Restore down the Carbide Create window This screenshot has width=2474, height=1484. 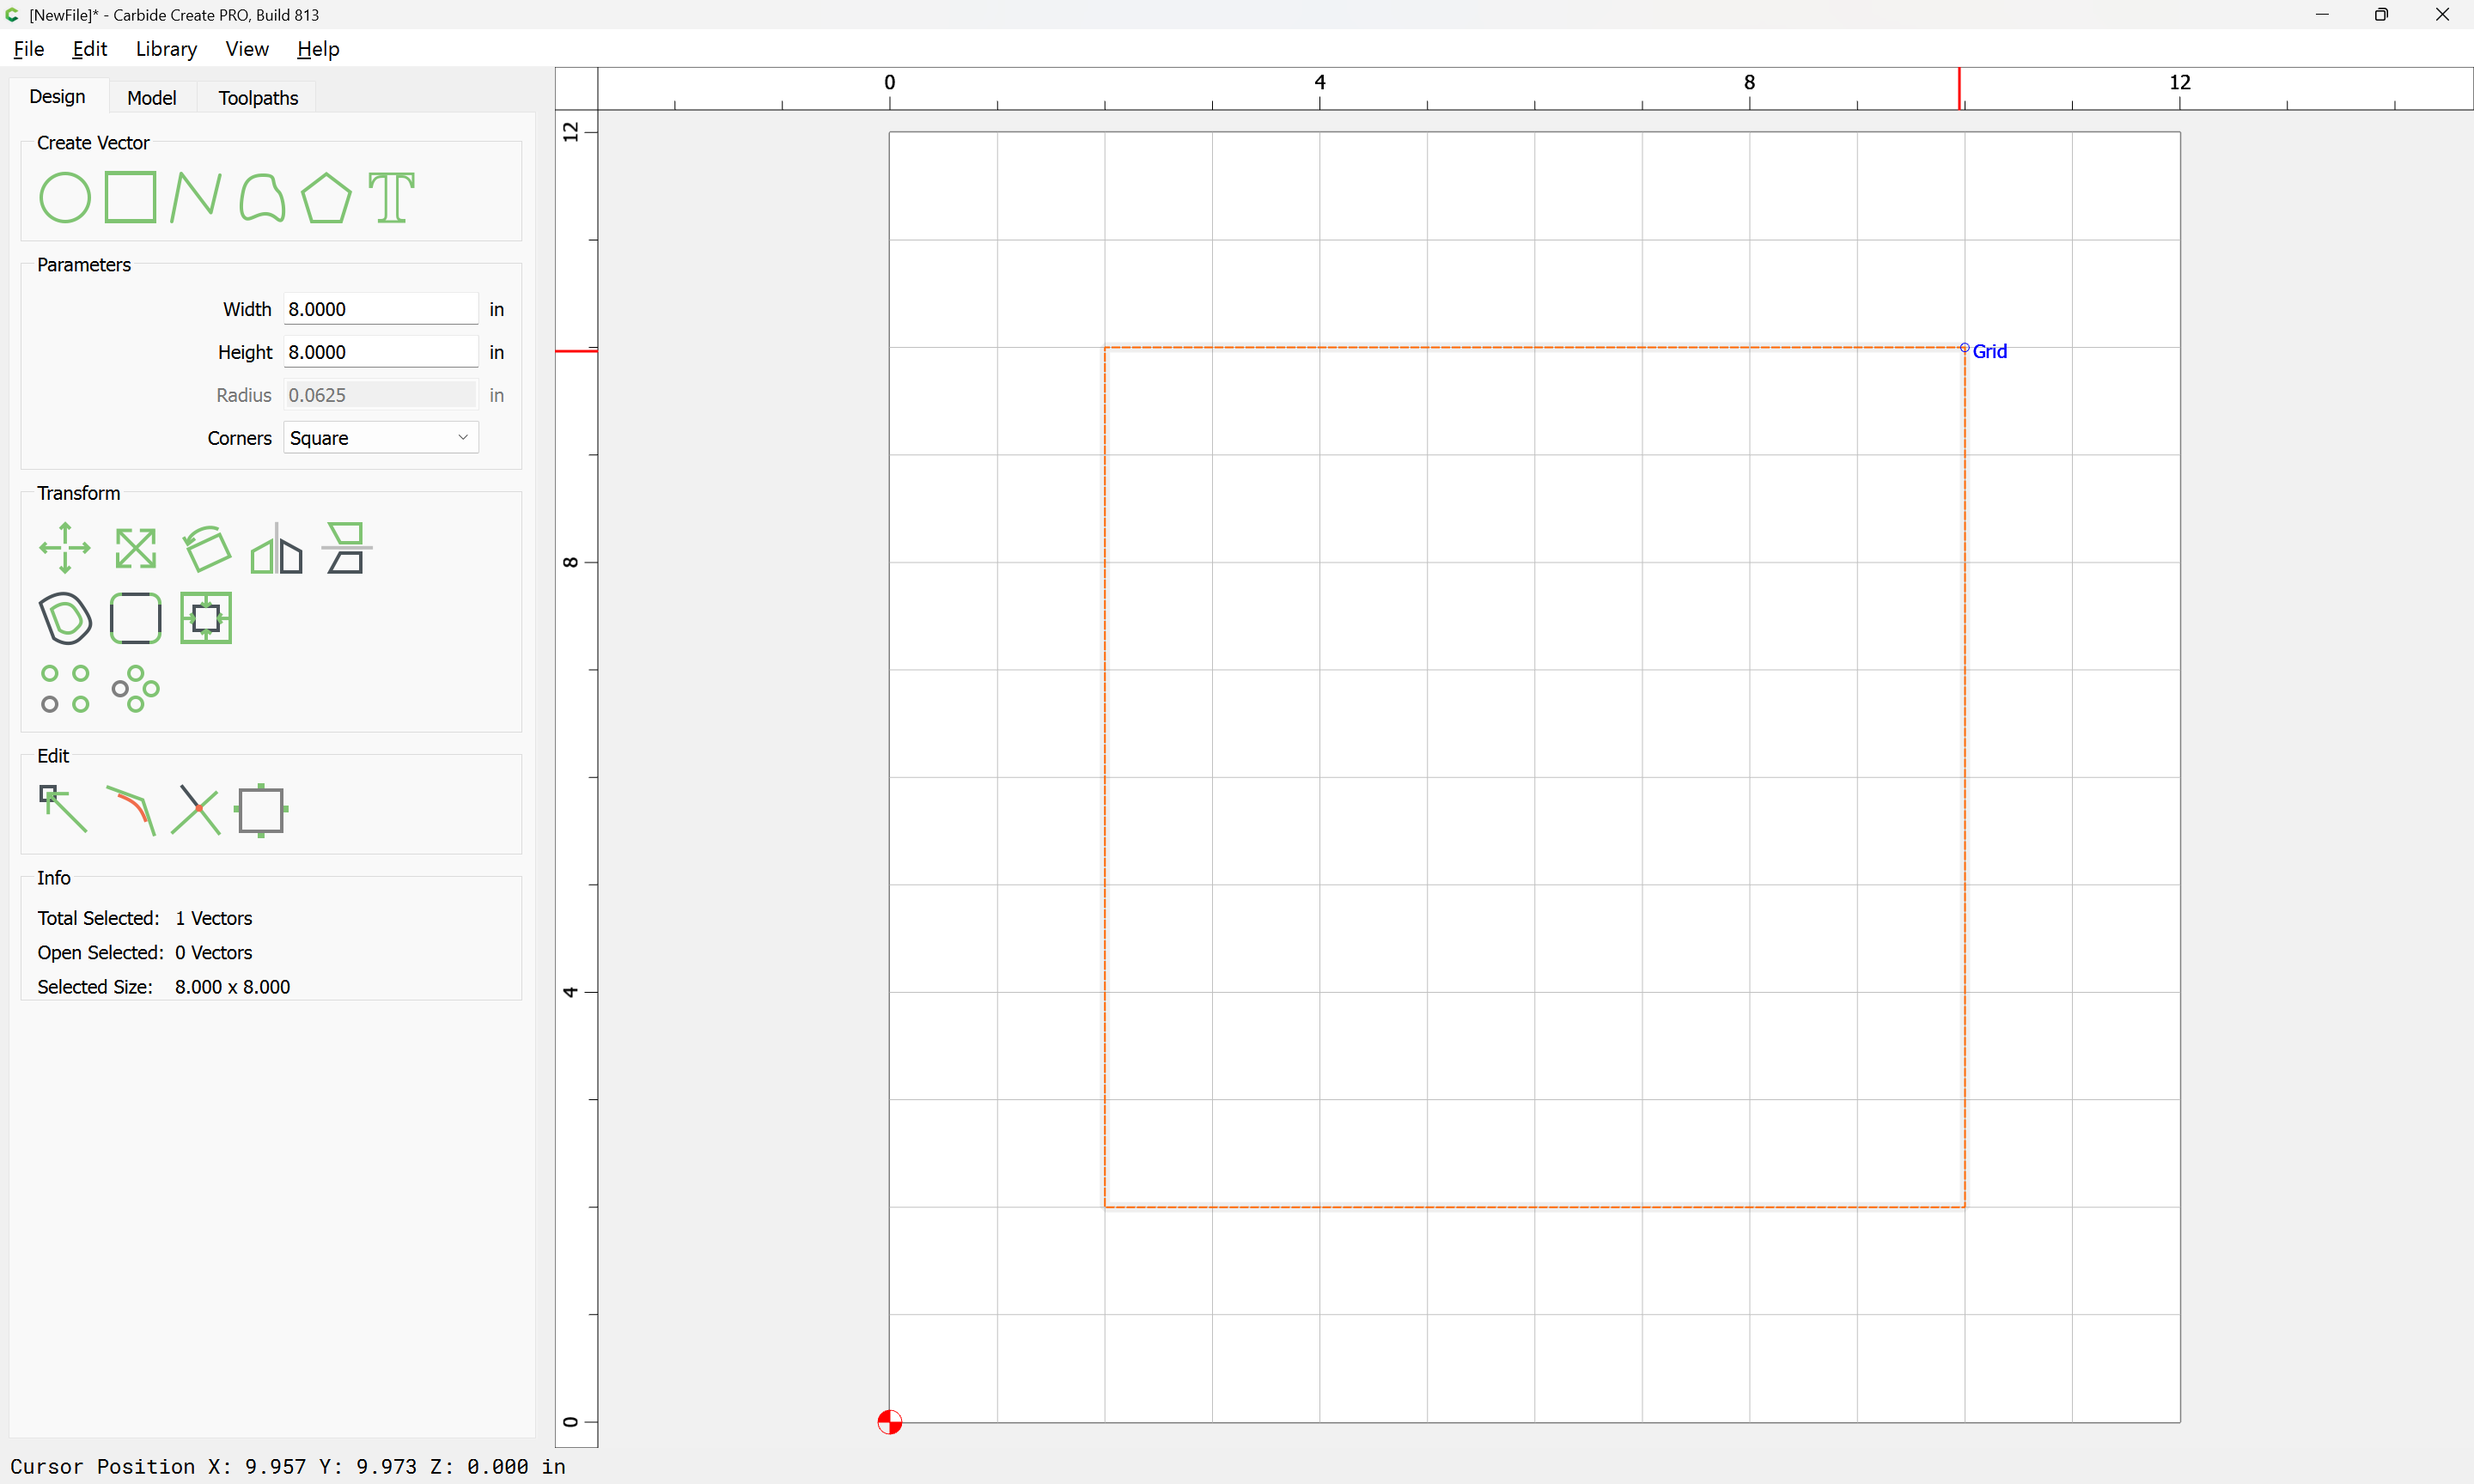[2381, 14]
